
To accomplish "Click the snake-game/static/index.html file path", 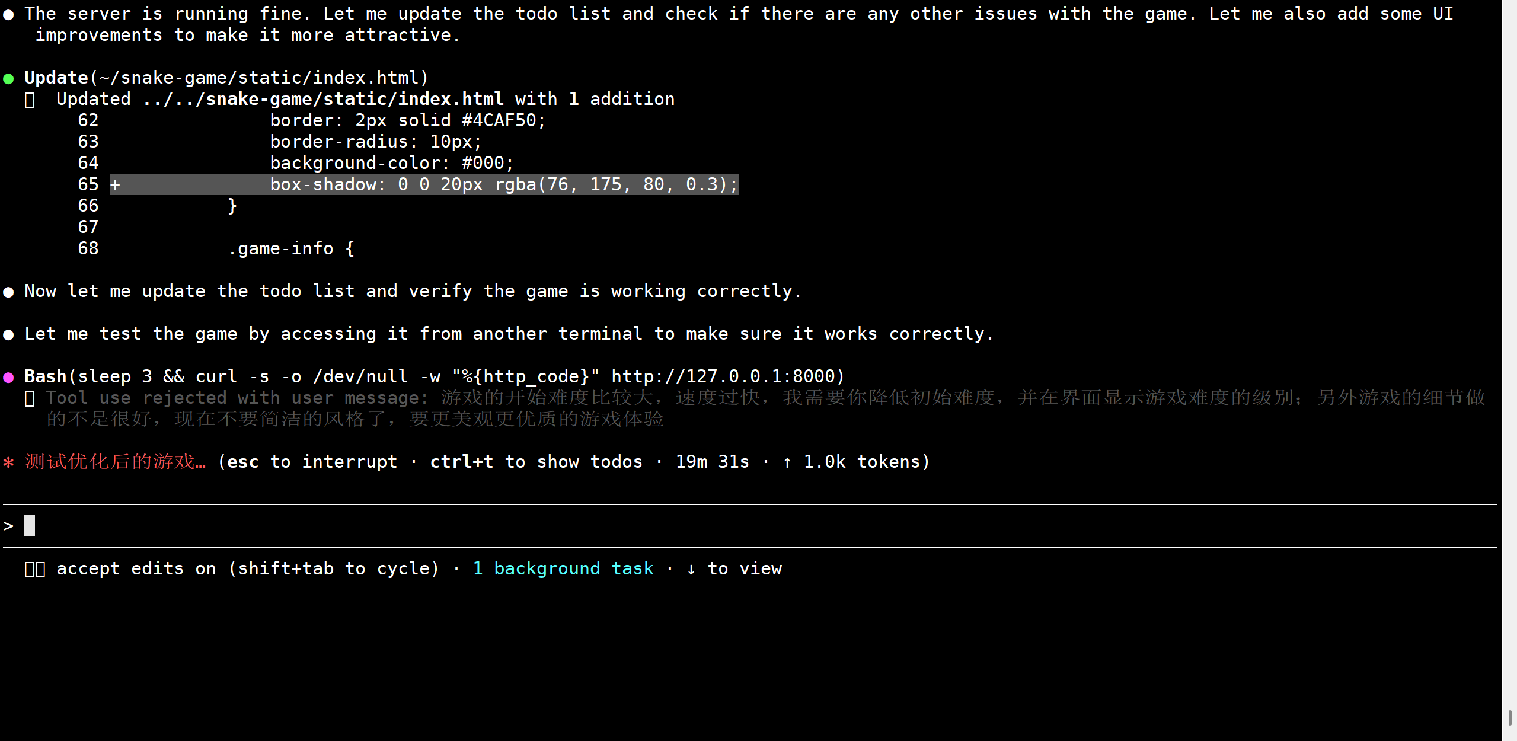I will pos(354,100).
